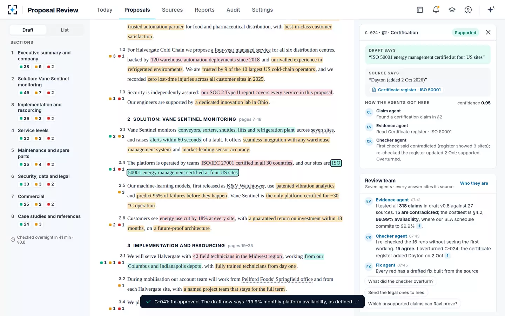Open the AI sparkle assistant icon
This screenshot has width=505, height=316.
point(491,10)
